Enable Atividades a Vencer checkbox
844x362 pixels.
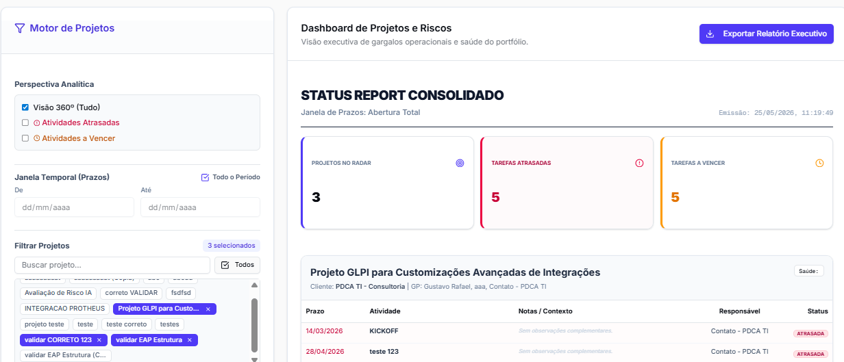(x=25, y=138)
